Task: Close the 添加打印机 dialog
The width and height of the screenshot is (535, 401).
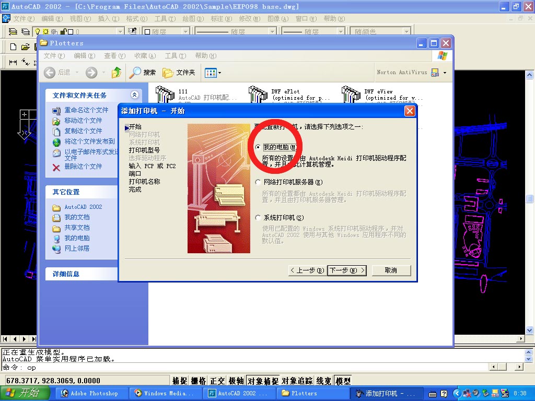Action: click(x=410, y=111)
